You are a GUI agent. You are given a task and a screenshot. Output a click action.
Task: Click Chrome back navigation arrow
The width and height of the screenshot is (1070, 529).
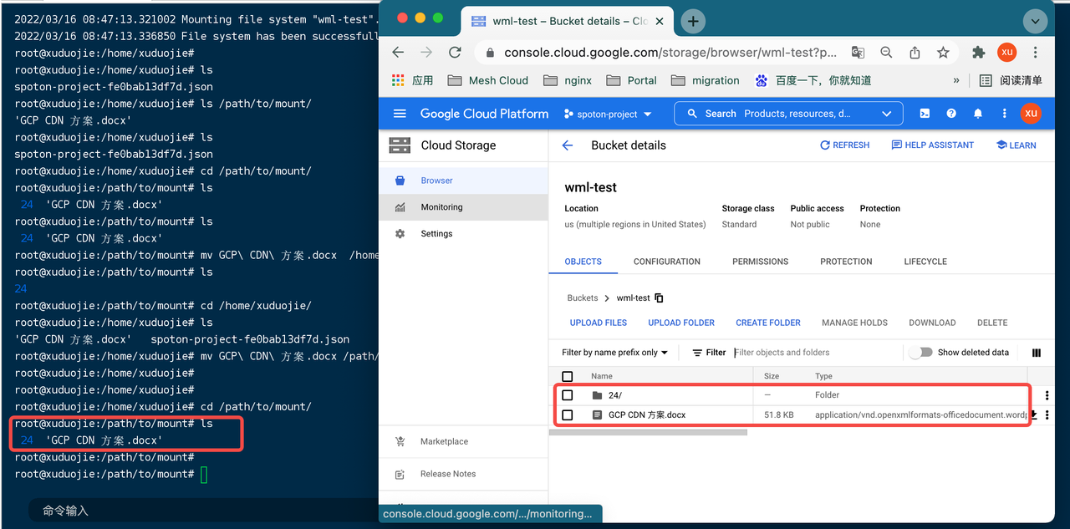(x=398, y=52)
